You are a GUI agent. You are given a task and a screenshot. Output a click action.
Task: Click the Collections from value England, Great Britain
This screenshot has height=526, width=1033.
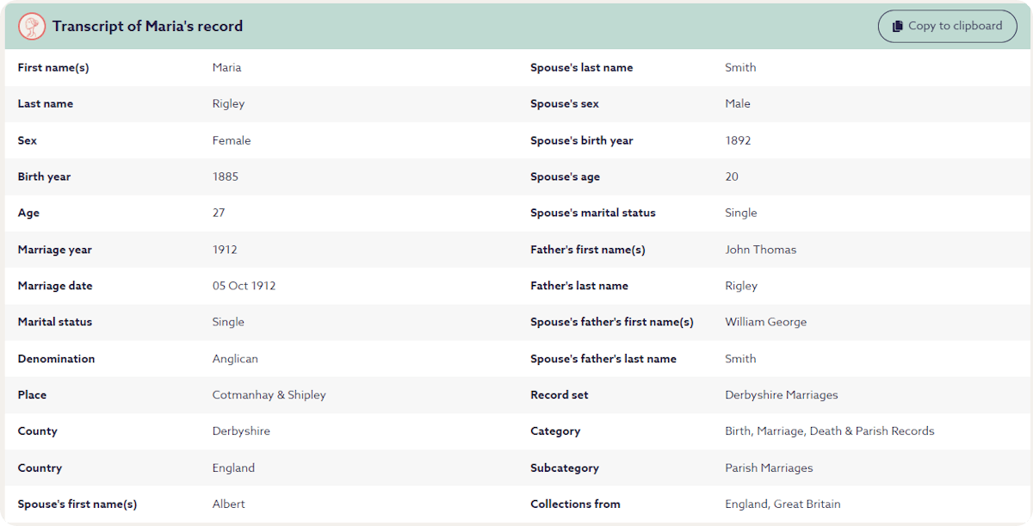click(782, 504)
